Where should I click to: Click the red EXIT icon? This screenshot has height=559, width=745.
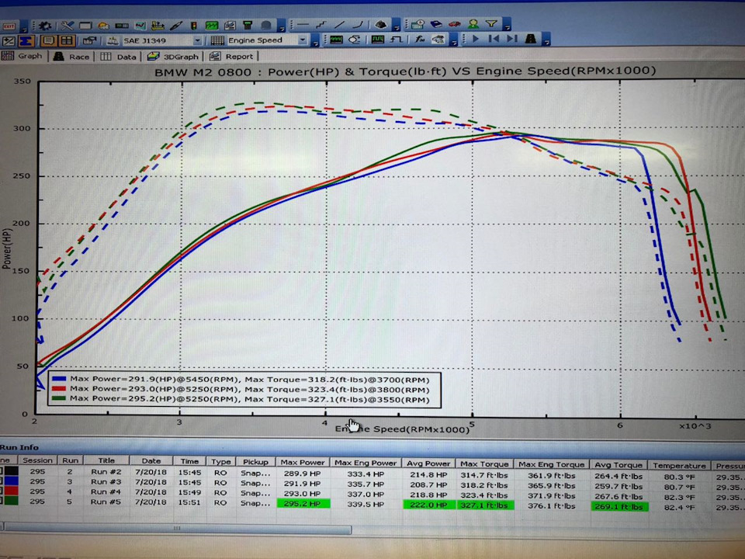[x=9, y=26]
